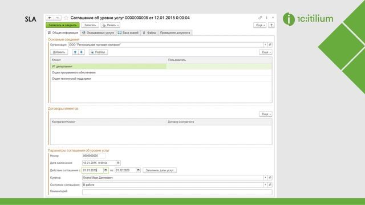Click the vertical dots menu in title bar

pos(266,18)
